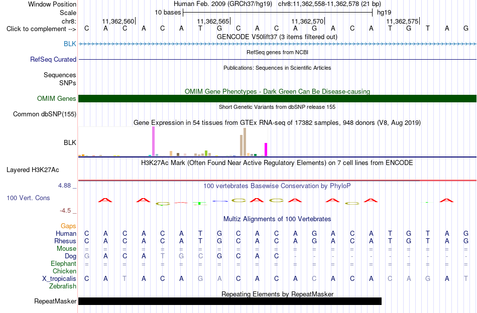The height and width of the screenshot is (313, 477).
Task: Click 100 vertebrates PhyloP conservation title
Action: [277, 186]
